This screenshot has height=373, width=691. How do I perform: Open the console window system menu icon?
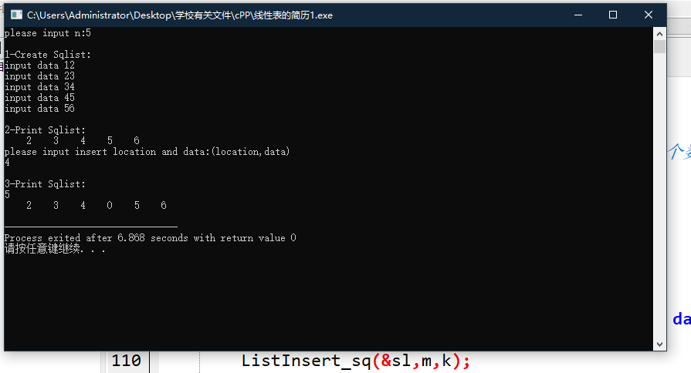(x=16, y=15)
